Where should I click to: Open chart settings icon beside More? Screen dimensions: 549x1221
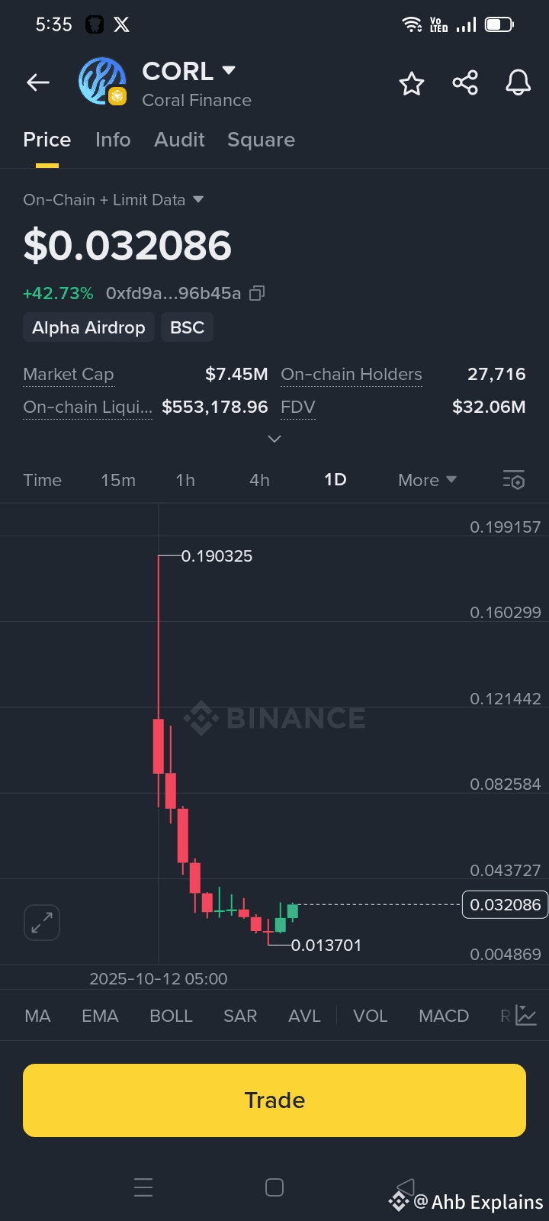click(514, 480)
